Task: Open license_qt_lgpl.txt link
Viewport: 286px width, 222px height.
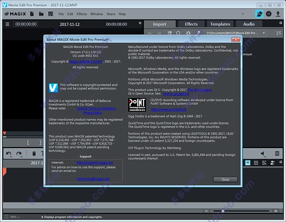Action: (x=176, y=94)
